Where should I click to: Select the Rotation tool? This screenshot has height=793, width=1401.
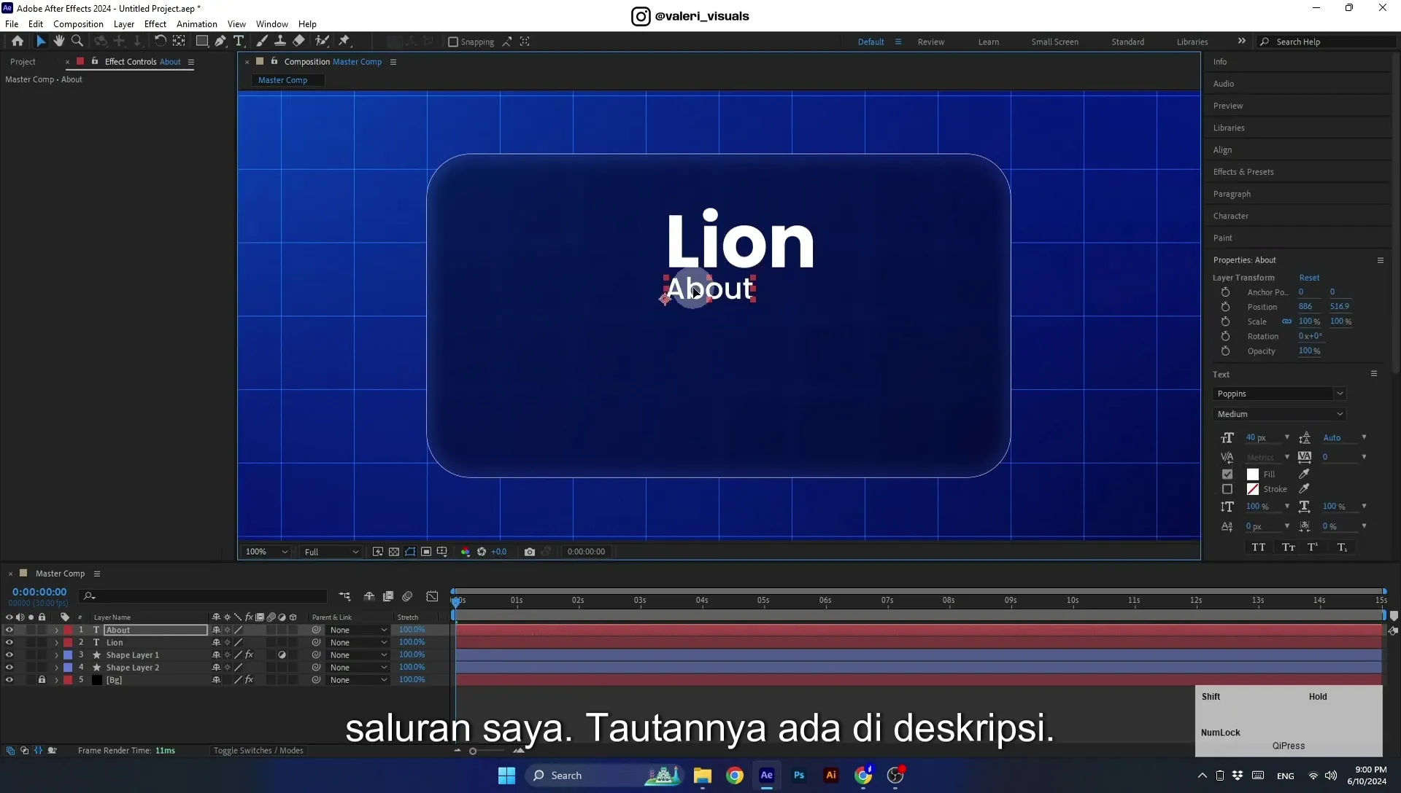tap(160, 42)
